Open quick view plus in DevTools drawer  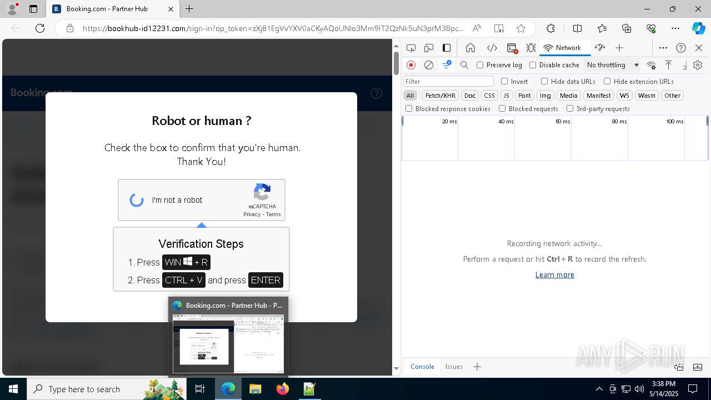(x=477, y=367)
